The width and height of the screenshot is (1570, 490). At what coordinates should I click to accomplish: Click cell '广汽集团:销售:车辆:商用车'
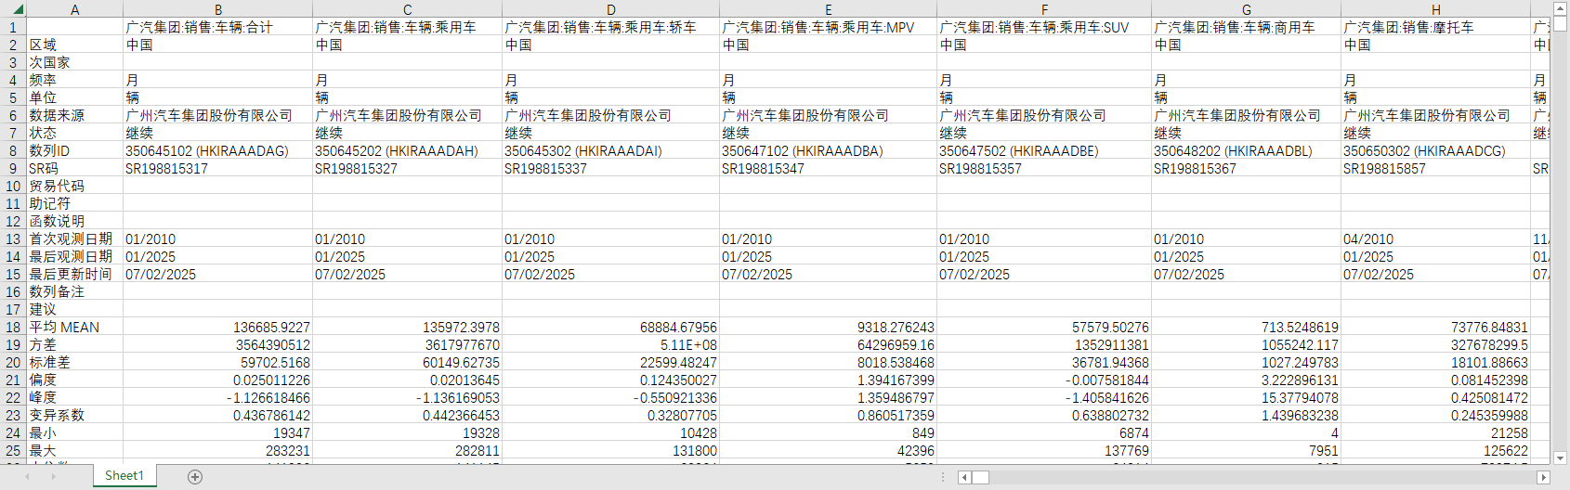pyautogui.click(x=1246, y=27)
